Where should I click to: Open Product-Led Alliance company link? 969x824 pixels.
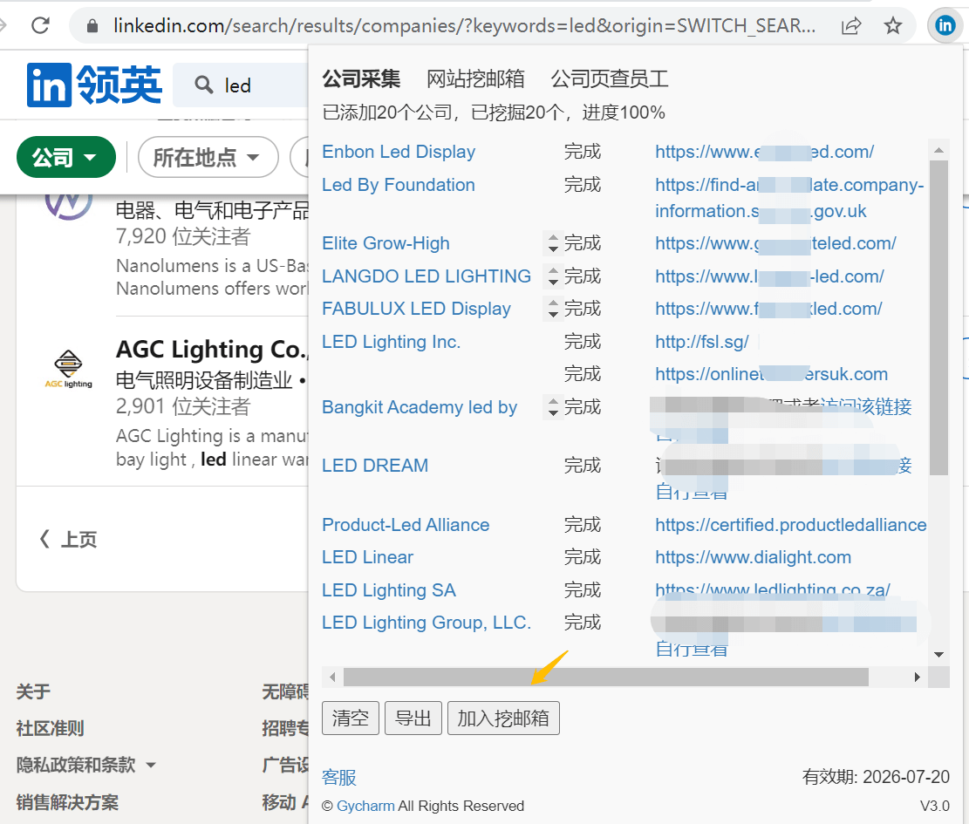pyautogui.click(x=406, y=525)
